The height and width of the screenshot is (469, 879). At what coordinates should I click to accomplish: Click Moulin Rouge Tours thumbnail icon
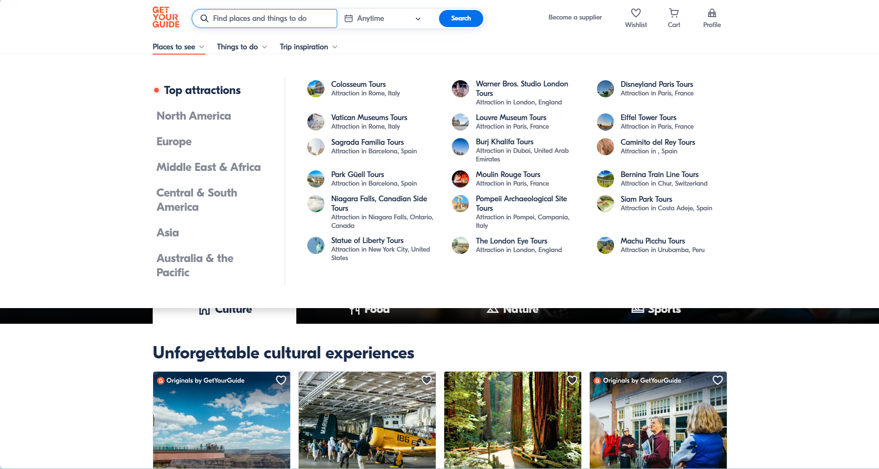(460, 179)
